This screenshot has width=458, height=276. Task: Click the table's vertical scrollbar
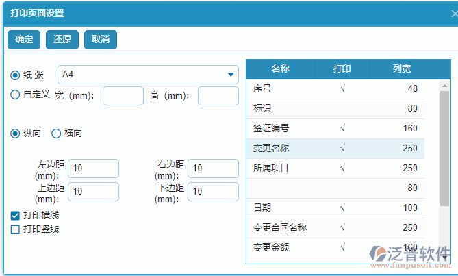pyautogui.click(x=444, y=151)
